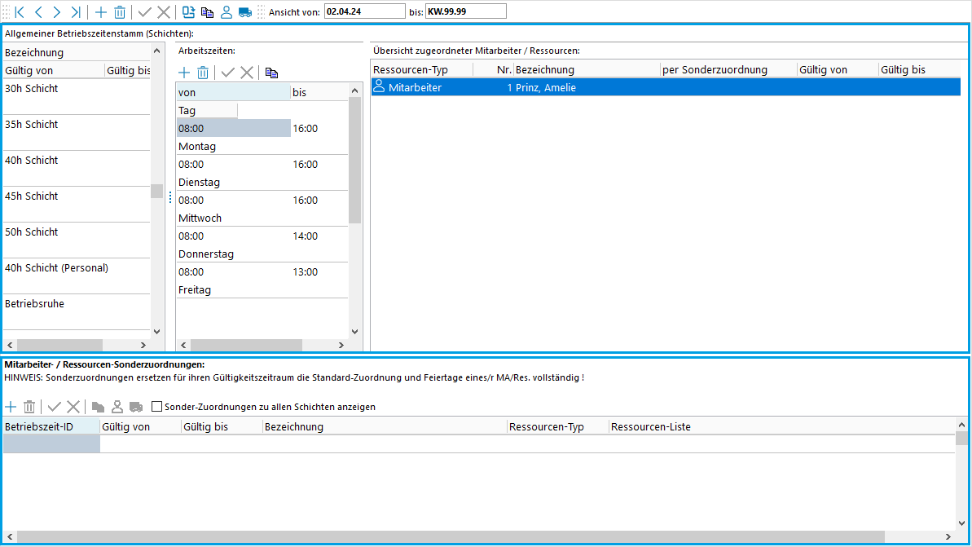Add a new Arbeitszeiten row

tap(184, 73)
